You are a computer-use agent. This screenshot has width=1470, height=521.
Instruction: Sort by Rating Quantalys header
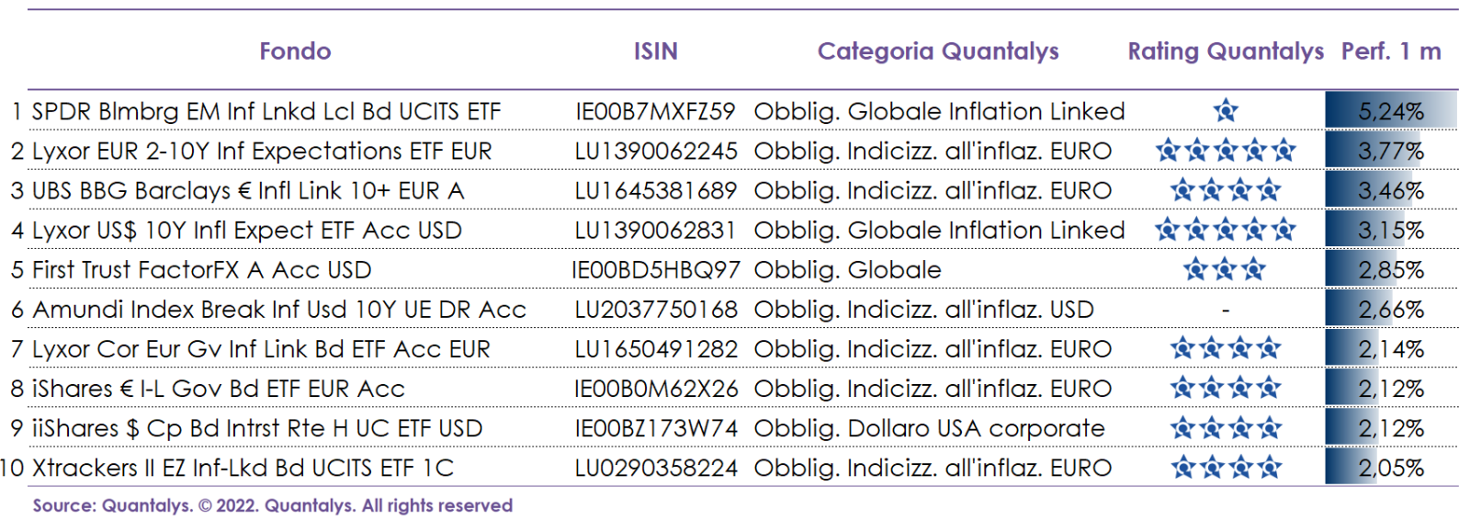[1226, 51]
